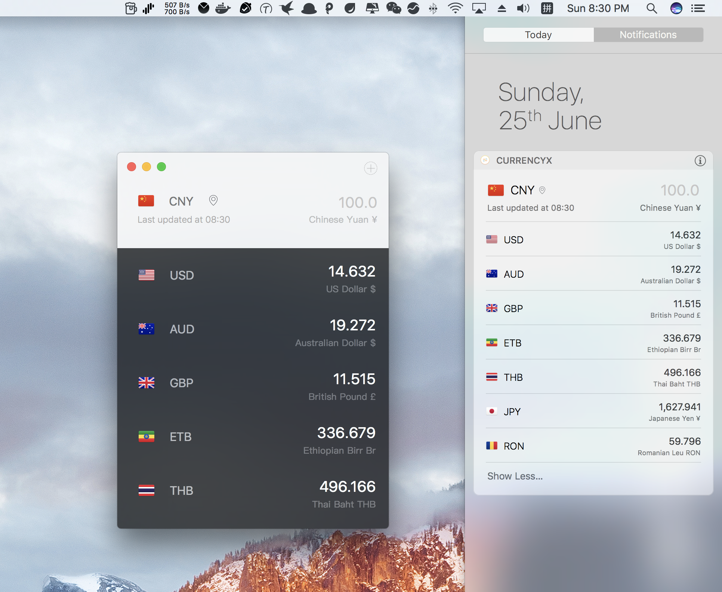Screen dimensions: 722x592
Task: Click the CurrencyX widget info icon
Action: (x=700, y=161)
